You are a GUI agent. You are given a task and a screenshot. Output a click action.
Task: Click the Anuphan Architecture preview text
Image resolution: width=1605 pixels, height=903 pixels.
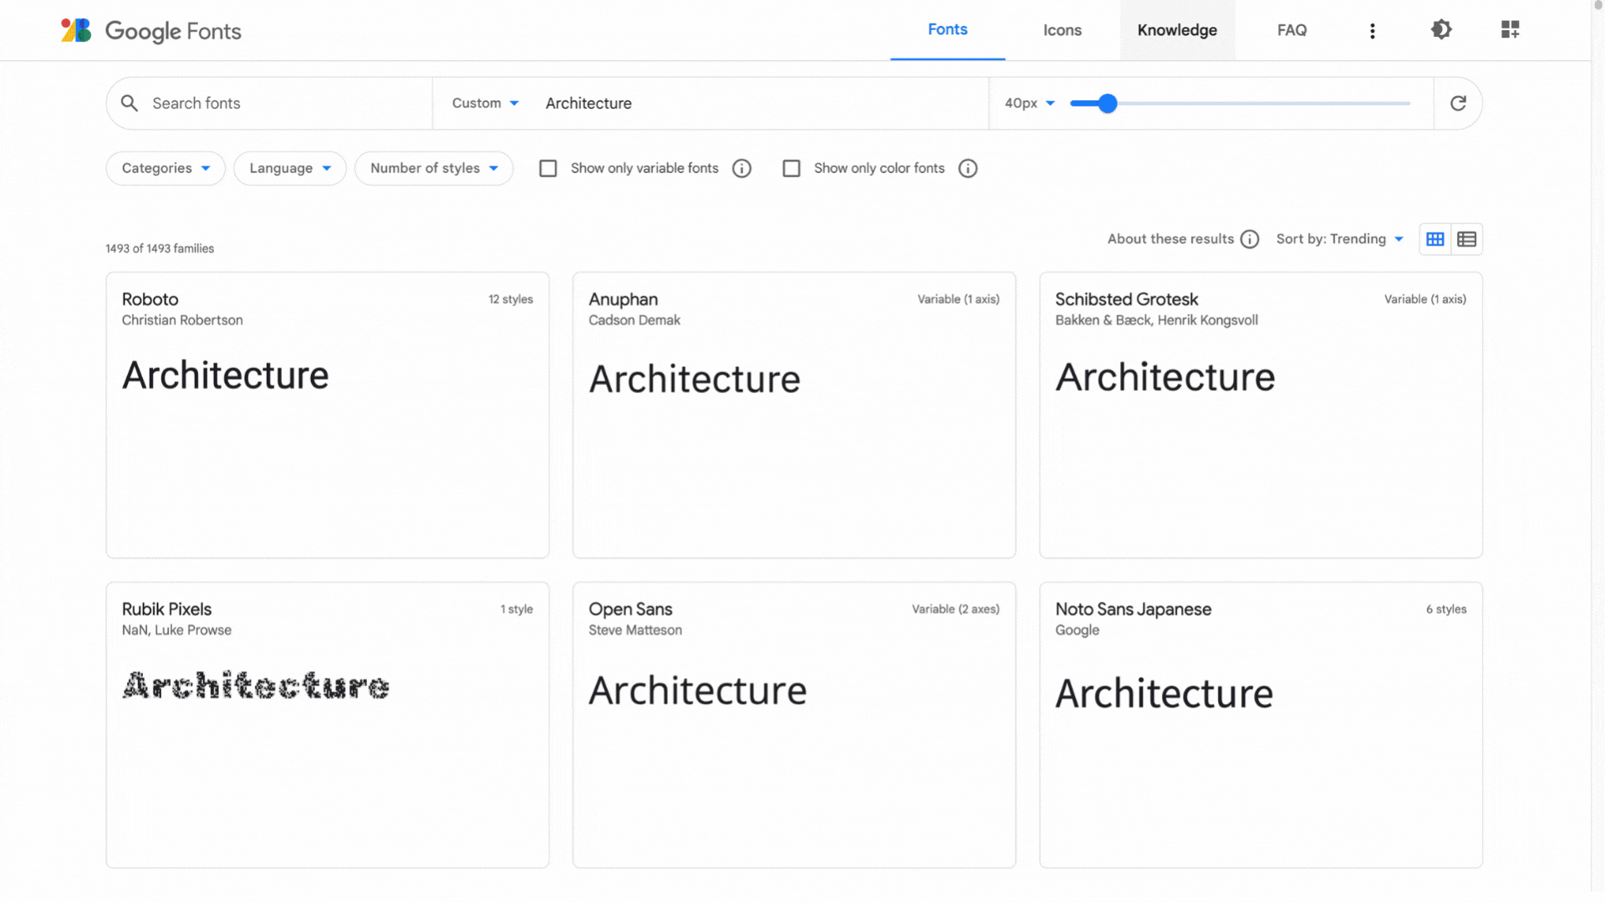click(694, 380)
